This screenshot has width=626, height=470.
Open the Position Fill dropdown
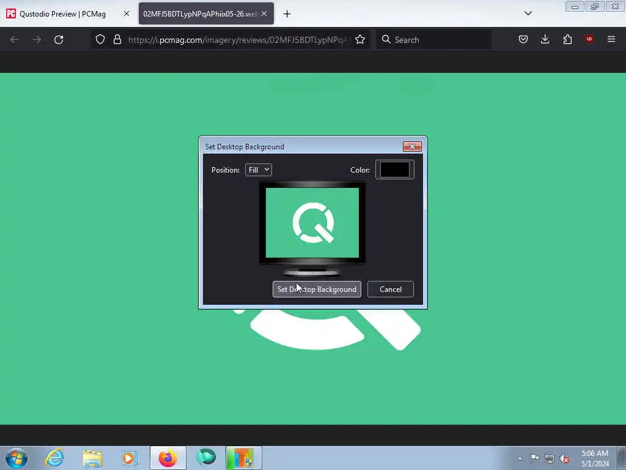pyautogui.click(x=259, y=170)
